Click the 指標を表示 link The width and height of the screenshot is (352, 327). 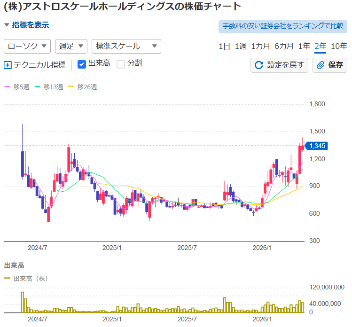30,25
